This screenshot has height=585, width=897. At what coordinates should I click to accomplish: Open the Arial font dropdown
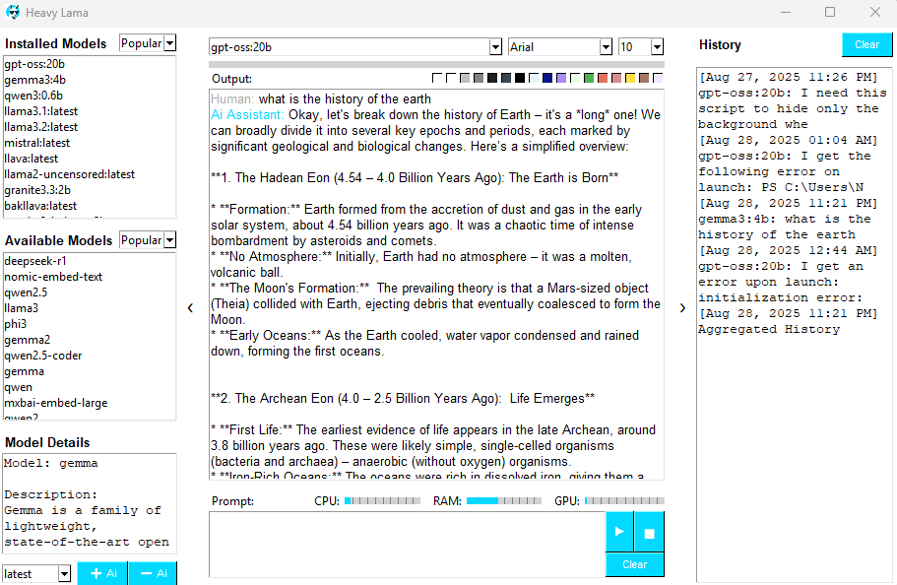pos(606,47)
